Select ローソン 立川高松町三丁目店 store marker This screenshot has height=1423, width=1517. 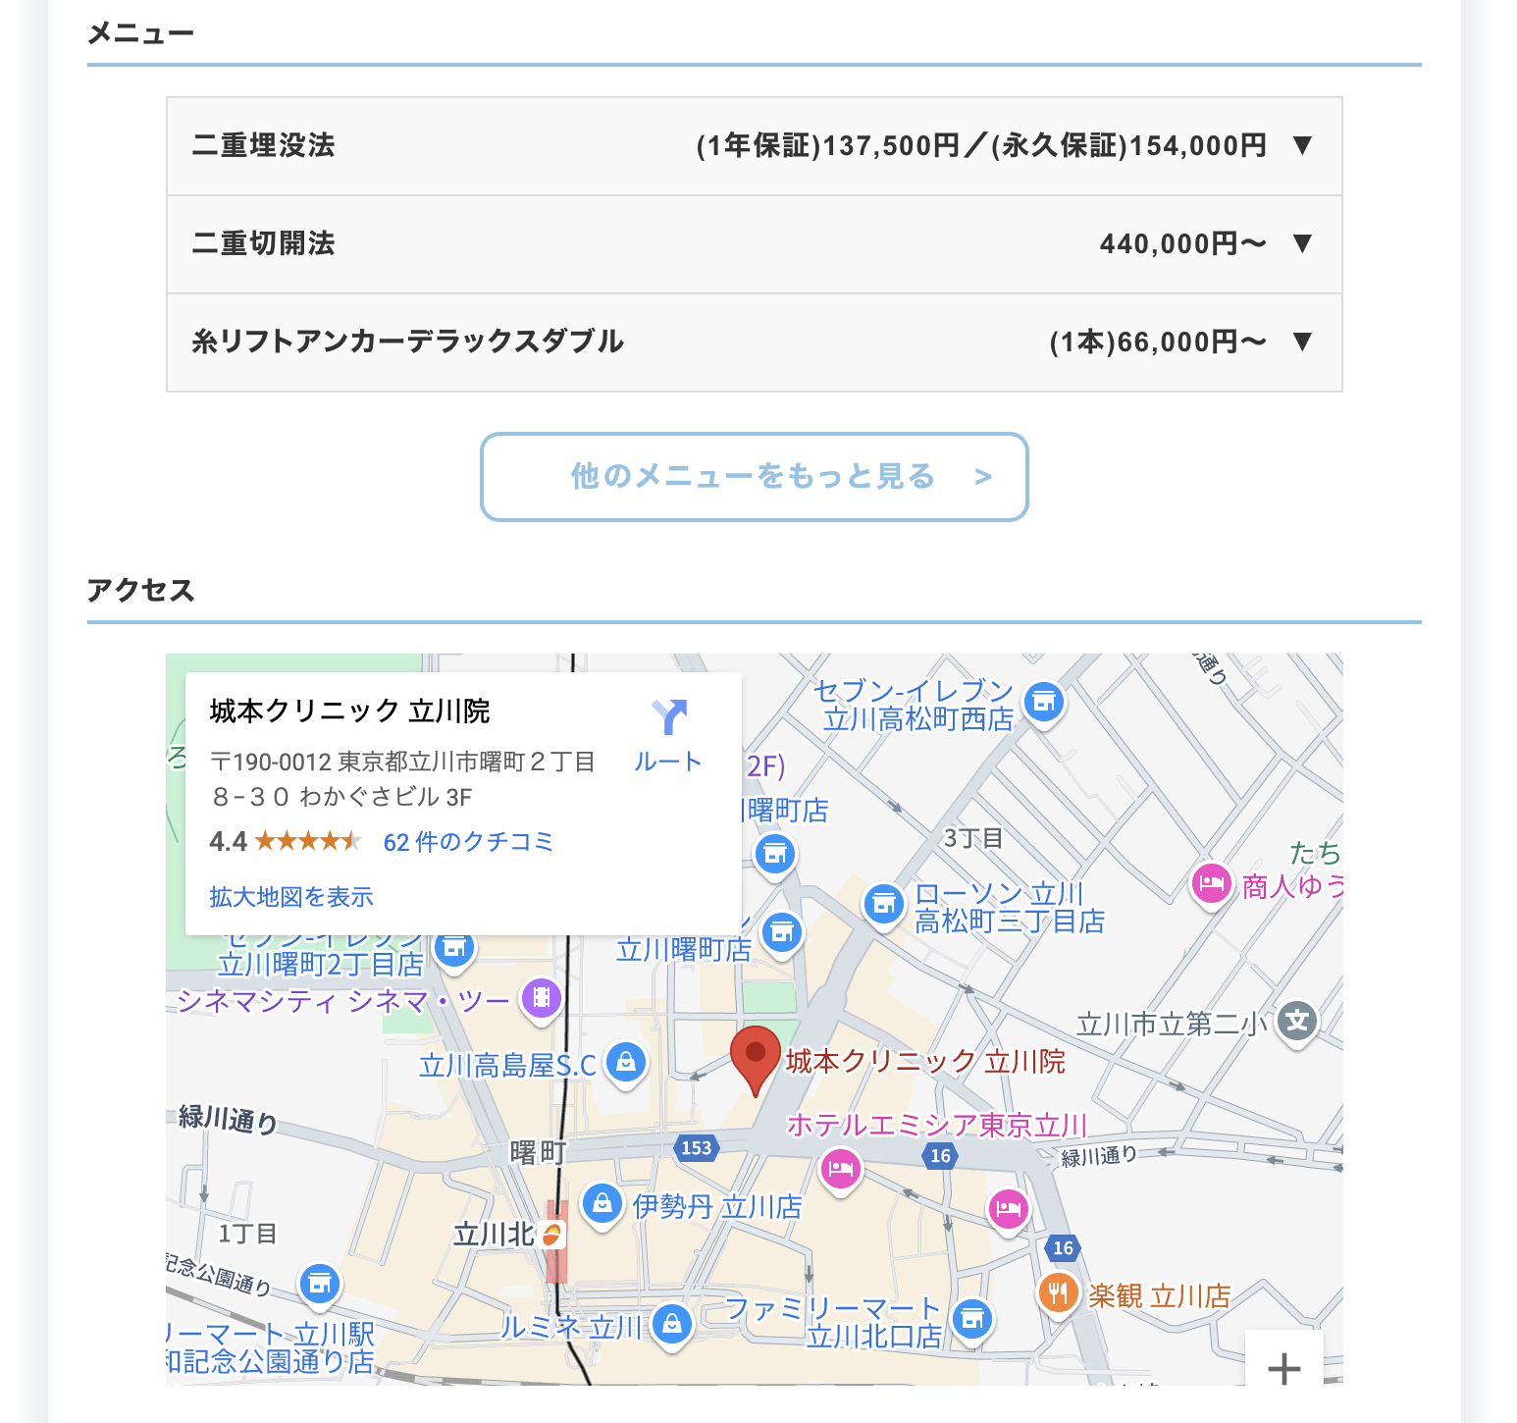pyautogui.click(x=883, y=904)
